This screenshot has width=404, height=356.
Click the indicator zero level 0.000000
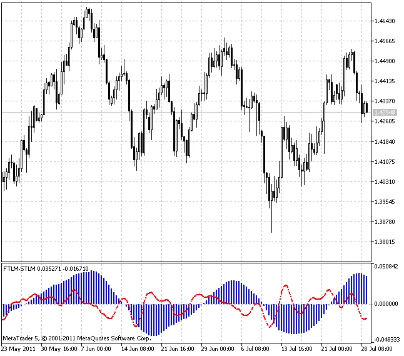(386, 304)
